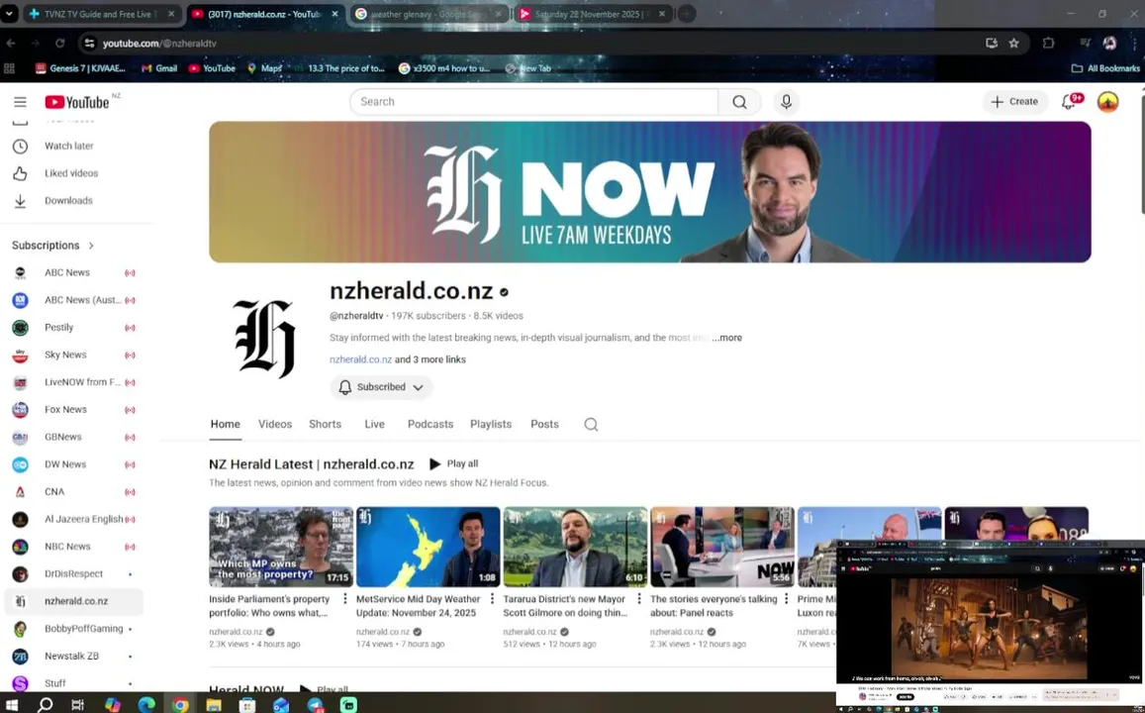Viewport: 1145px width, 713px height.
Task: Click the browser reload button
Action: 60,44
